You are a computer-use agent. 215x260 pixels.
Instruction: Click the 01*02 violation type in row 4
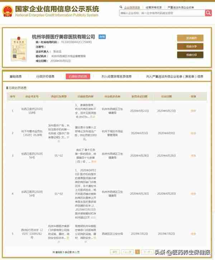[x=59, y=194]
